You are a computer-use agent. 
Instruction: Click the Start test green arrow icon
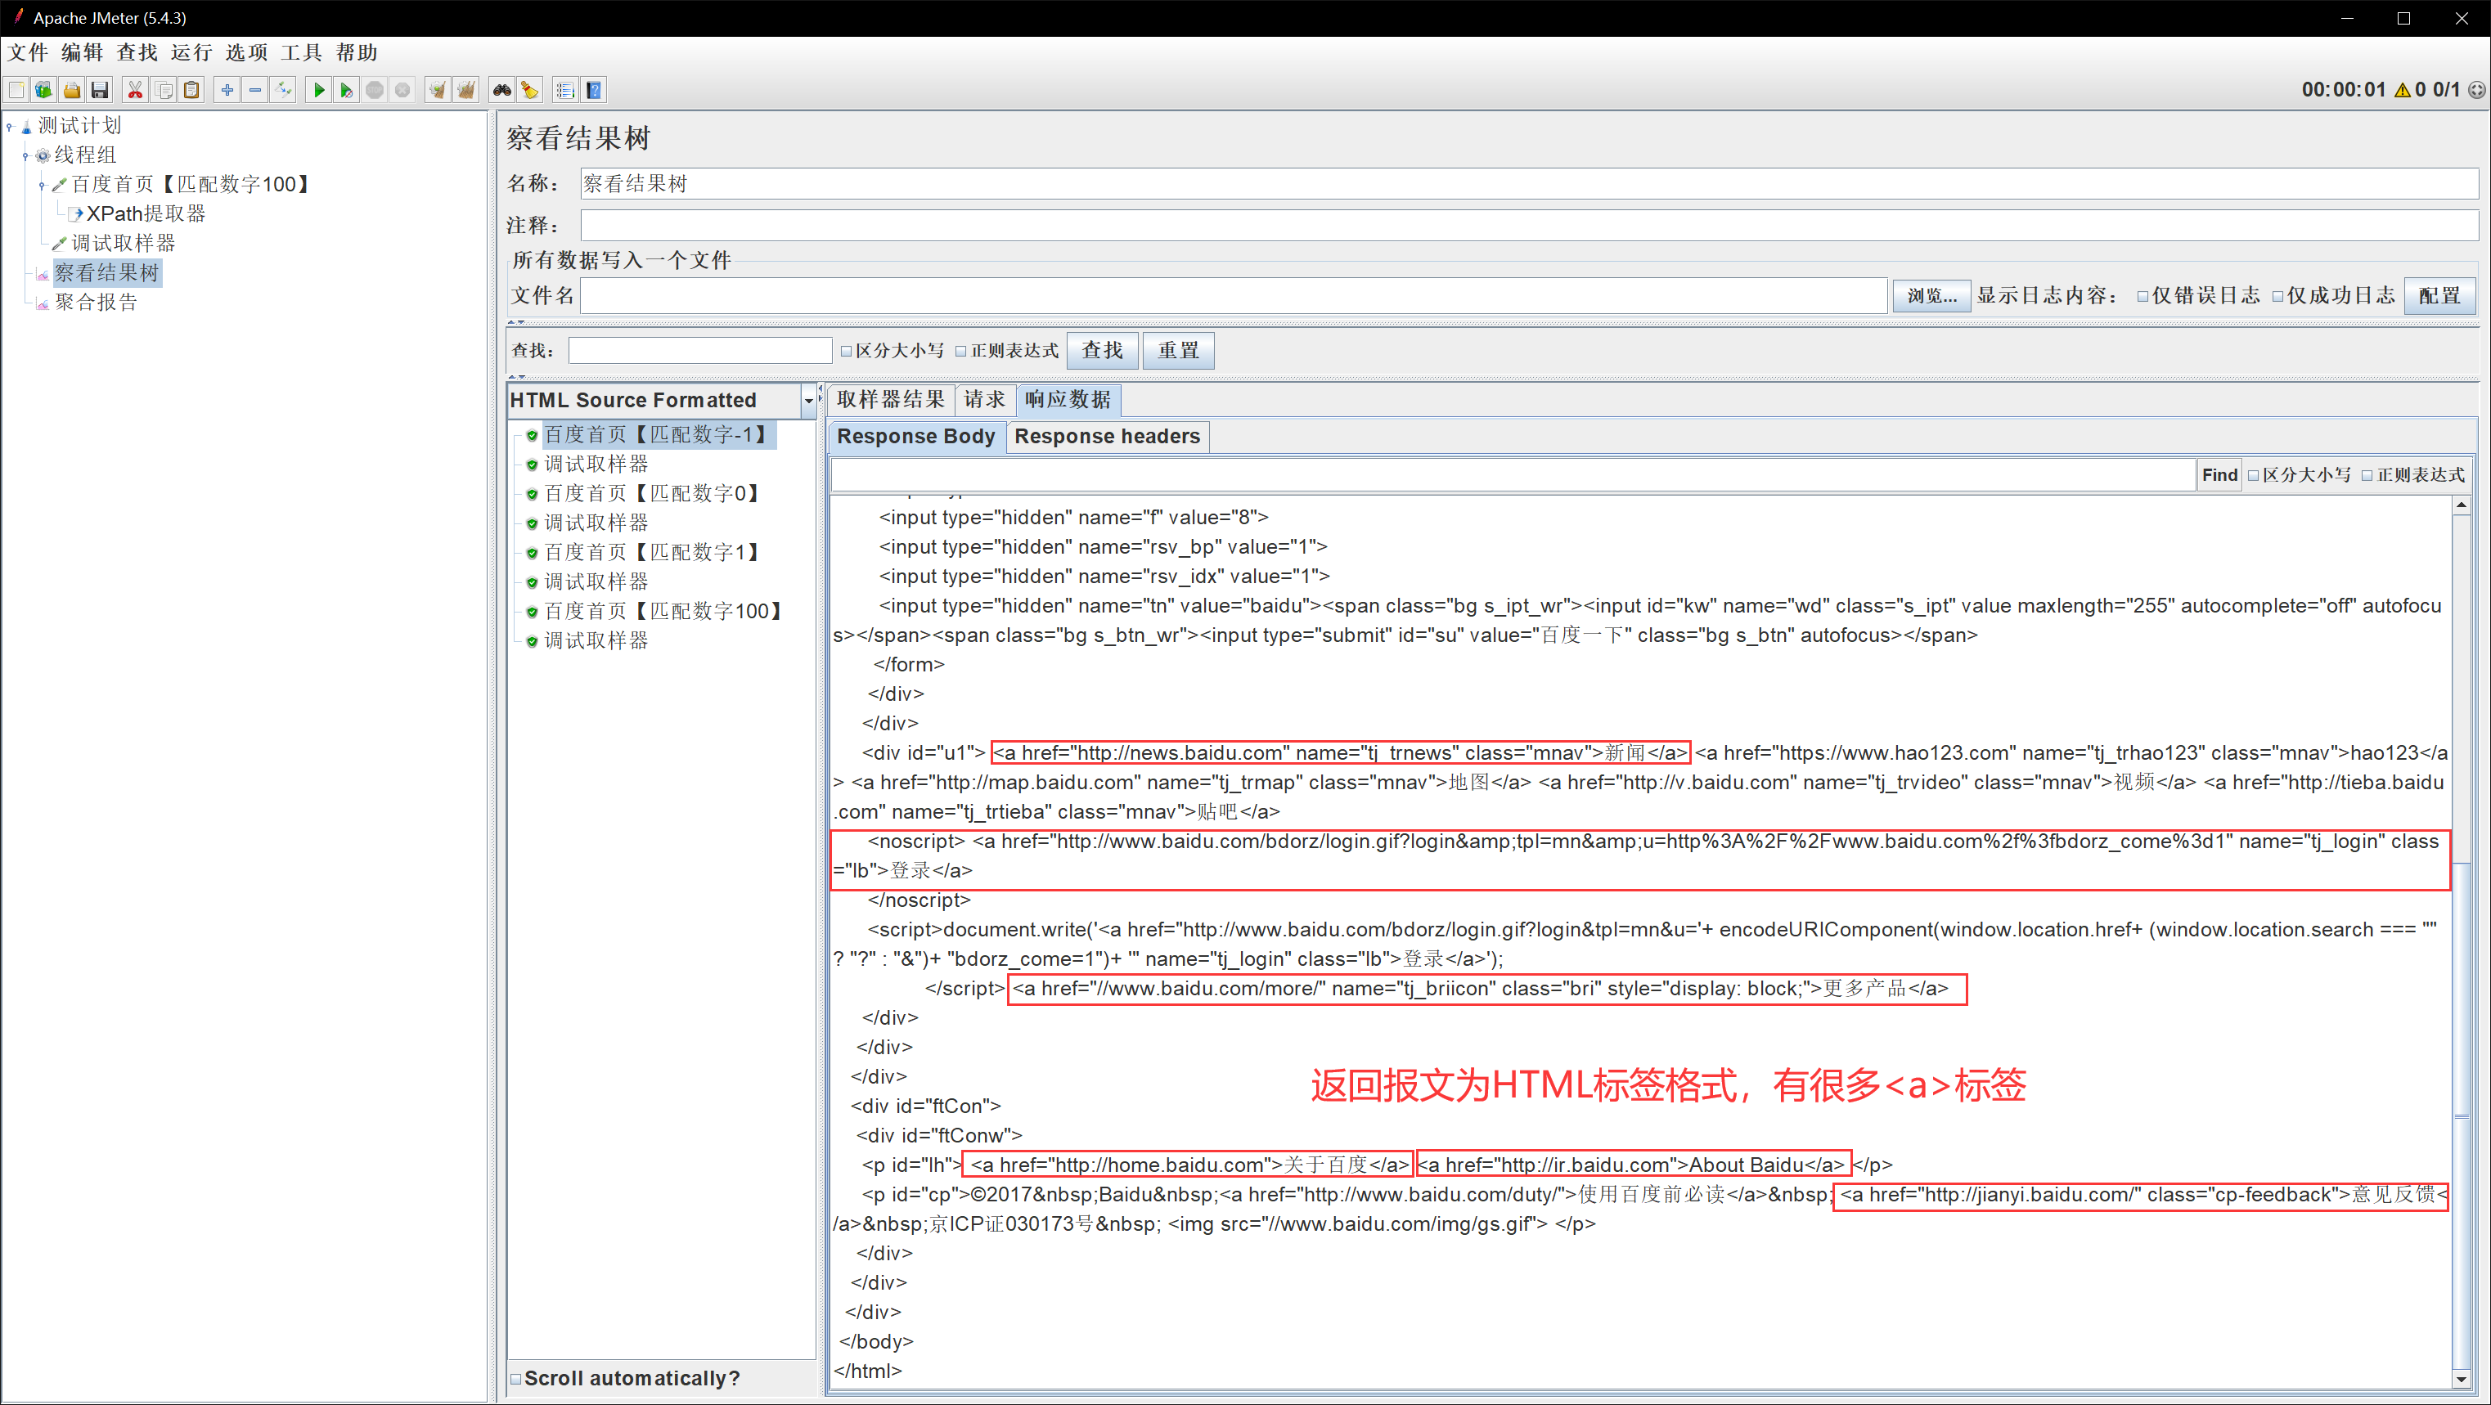tap(318, 90)
